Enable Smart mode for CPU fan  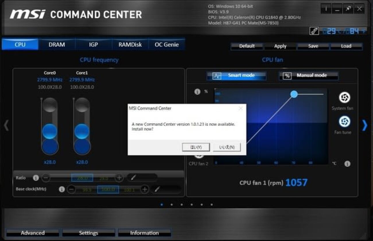[x=236, y=76]
